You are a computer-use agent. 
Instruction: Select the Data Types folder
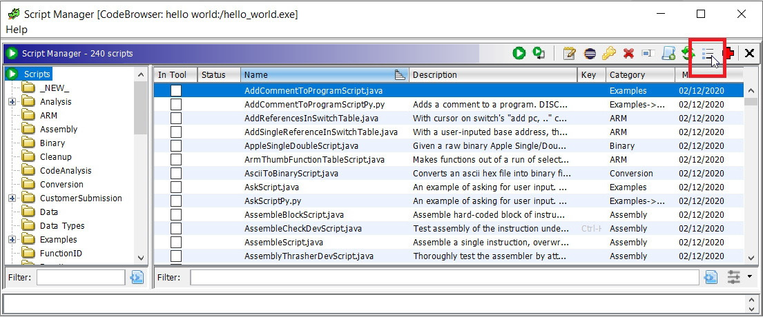point(61,226)
